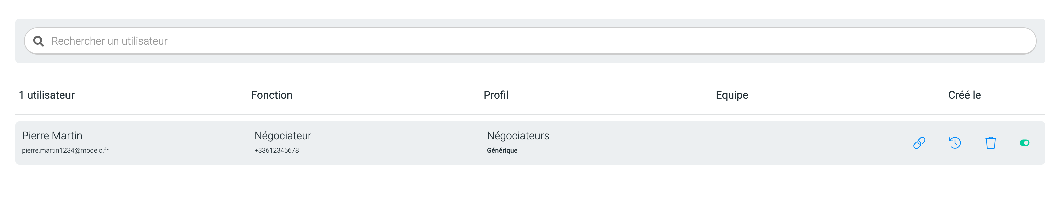This screenshot has height=212, width=1056.
Task: Click the divider line under the column headers
Action: point(529,114)
